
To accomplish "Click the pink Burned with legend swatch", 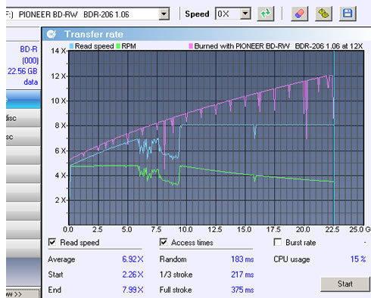I will pos(191,46).
